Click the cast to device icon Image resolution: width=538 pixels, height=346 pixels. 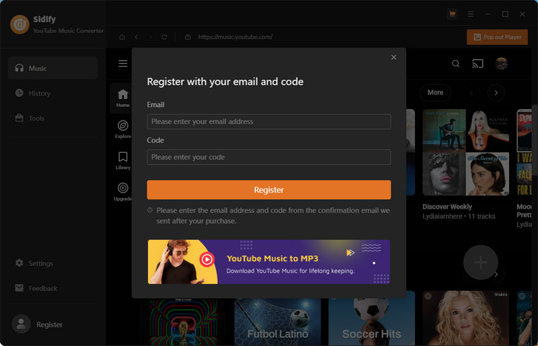(x=477, y=63)
